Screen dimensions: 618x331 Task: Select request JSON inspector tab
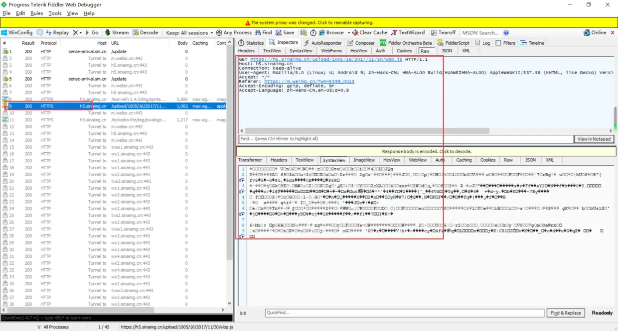[x=447, y=51]
